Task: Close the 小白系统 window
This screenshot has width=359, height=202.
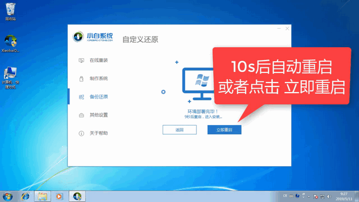Action: (x=287, y=29)
